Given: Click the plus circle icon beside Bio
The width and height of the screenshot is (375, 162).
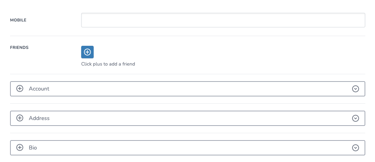Looking at the screenshot, I should (x=20, y=148).
